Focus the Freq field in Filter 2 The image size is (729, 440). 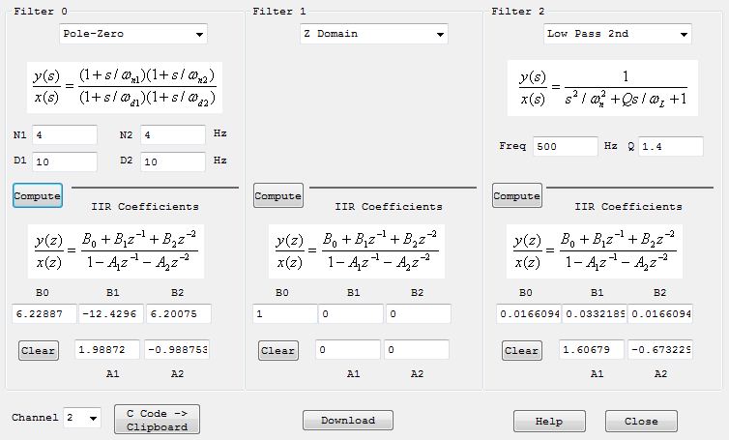564,146
